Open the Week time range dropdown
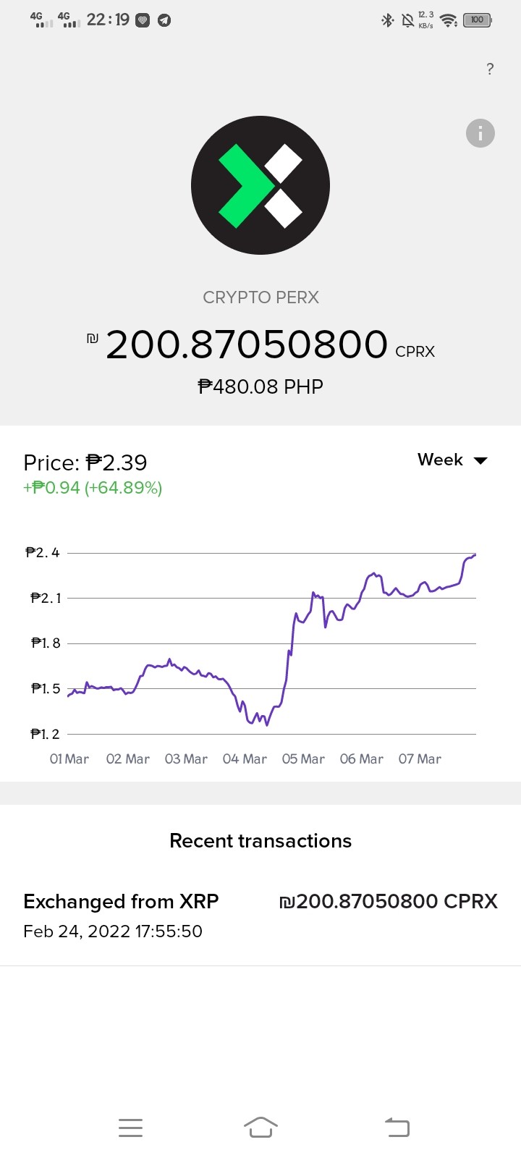Screen dimensions: 521x1158 click(x=453, y=460)
